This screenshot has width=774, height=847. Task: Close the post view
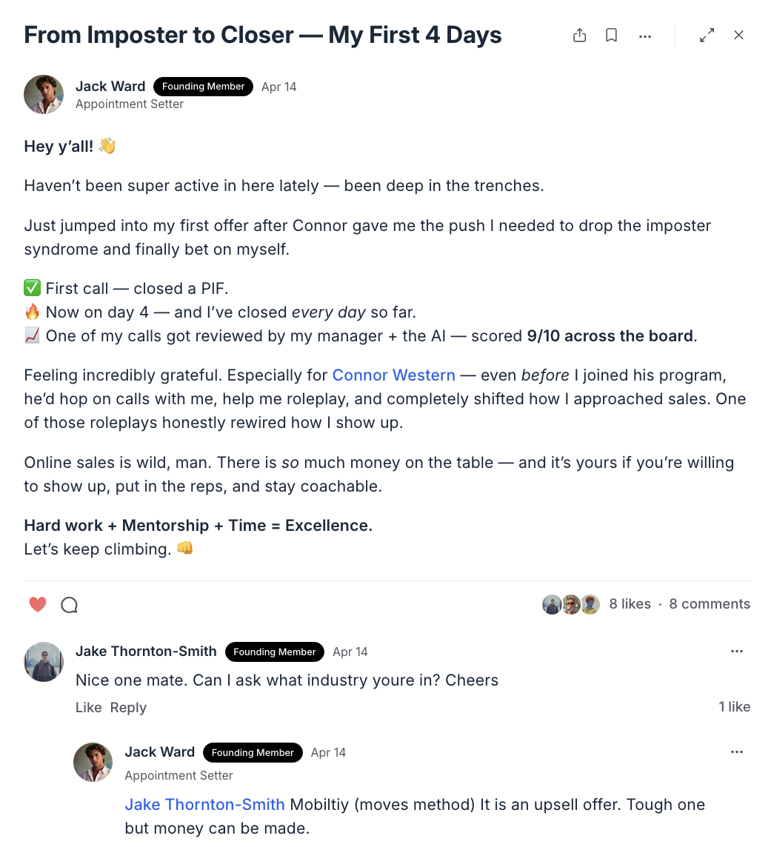point(739,35)
